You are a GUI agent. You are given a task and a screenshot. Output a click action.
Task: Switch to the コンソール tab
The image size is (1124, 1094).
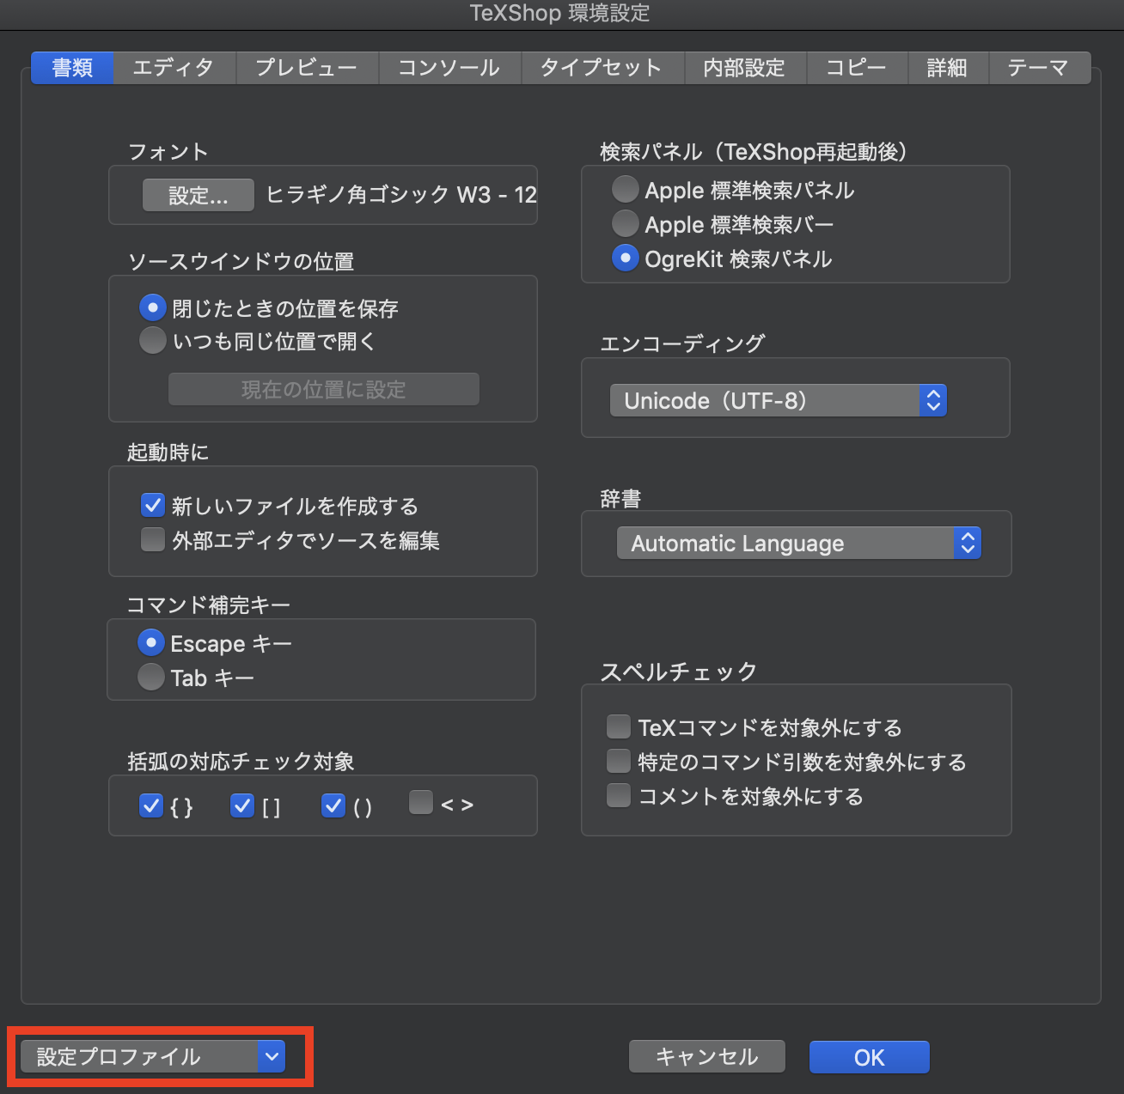[449, 68]
